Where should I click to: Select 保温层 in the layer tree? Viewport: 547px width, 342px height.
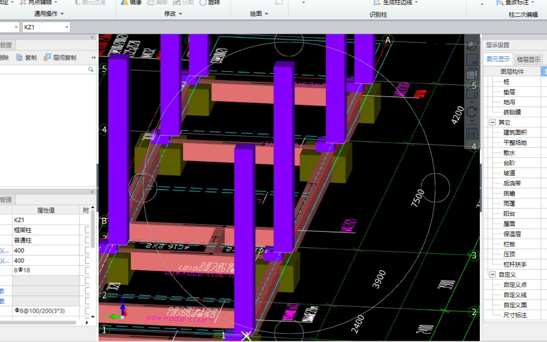pos(512,234)
